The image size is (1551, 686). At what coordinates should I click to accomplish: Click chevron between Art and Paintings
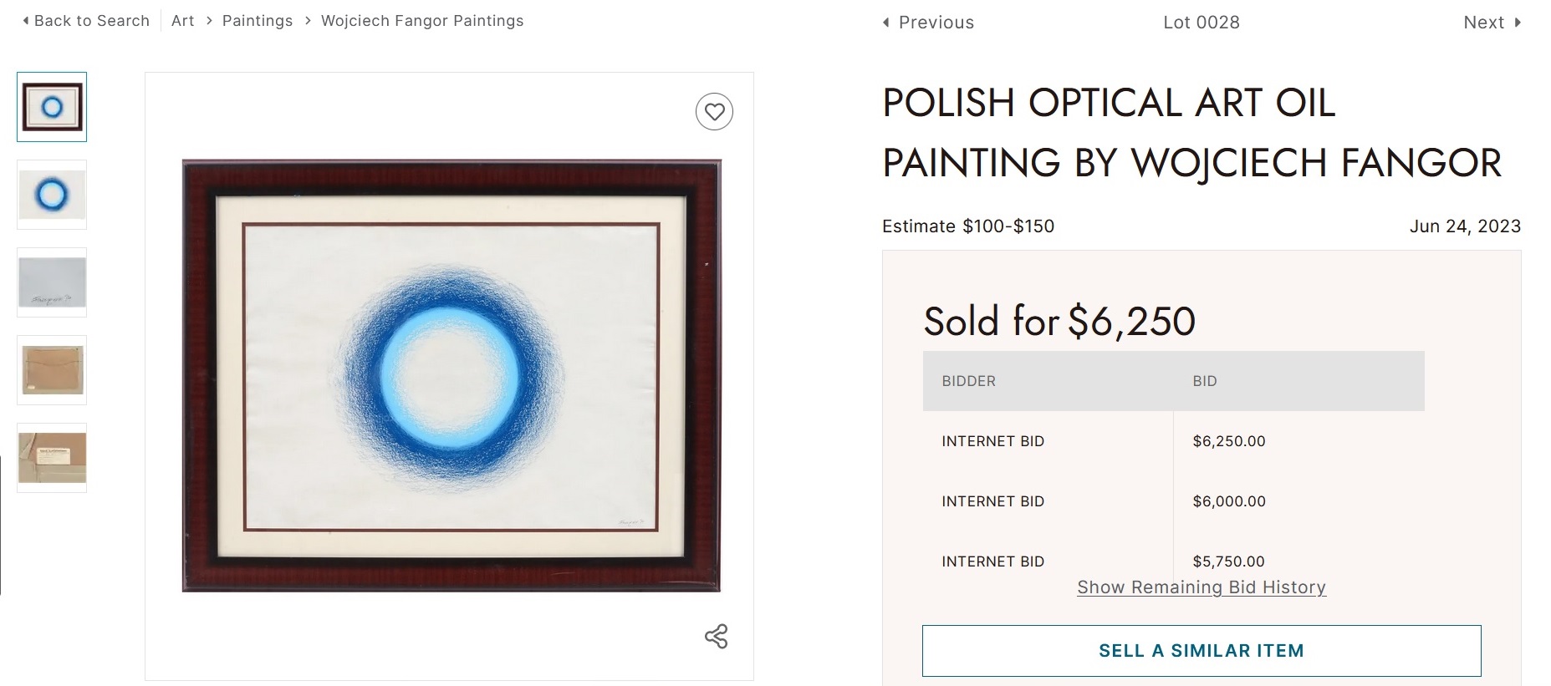209,21
